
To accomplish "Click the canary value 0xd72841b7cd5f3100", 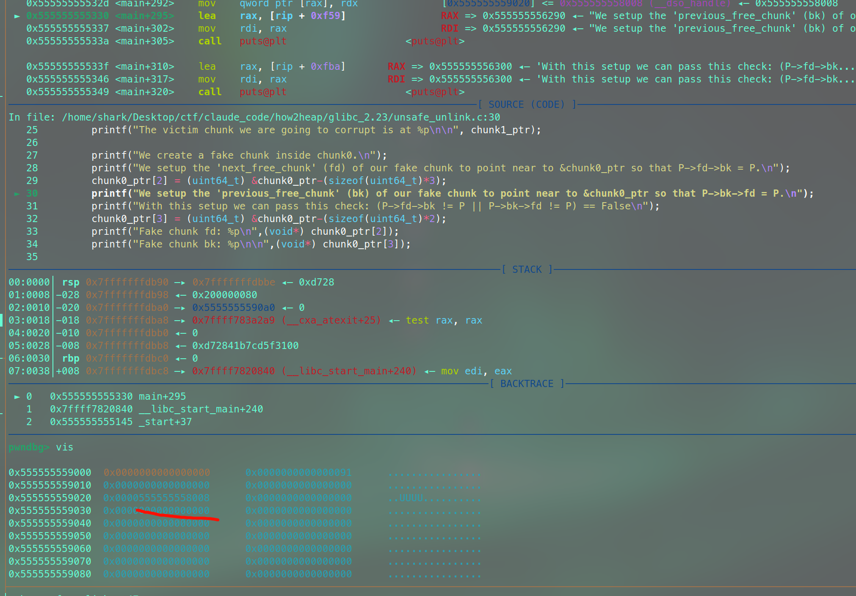I will point(245,346).
